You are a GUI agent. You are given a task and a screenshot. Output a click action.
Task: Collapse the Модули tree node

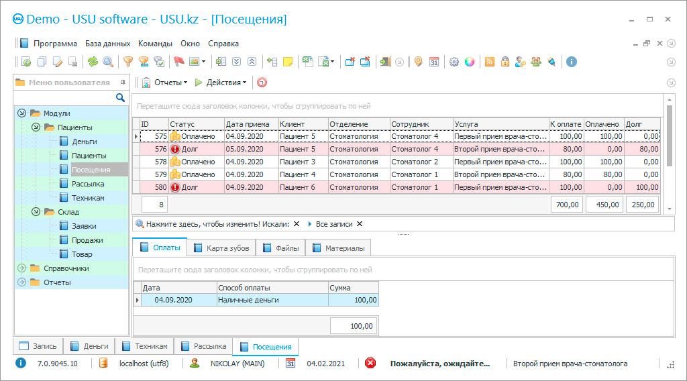coord(22,113)
